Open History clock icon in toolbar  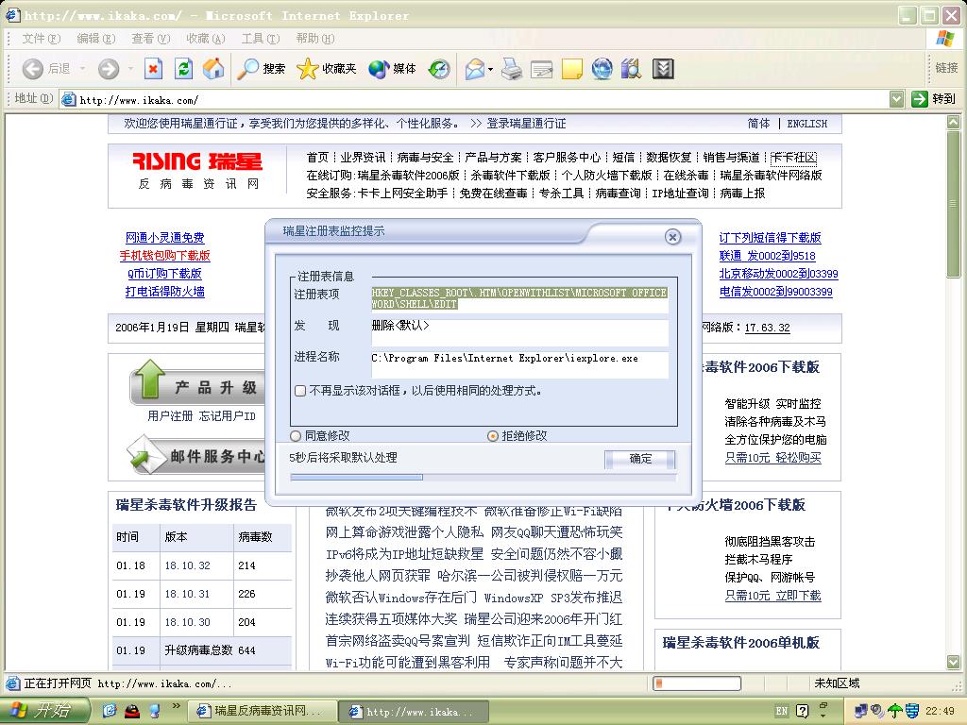pos(439,68)
